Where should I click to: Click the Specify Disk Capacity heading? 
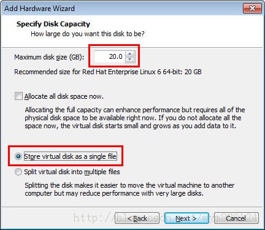tap(53, 24)
